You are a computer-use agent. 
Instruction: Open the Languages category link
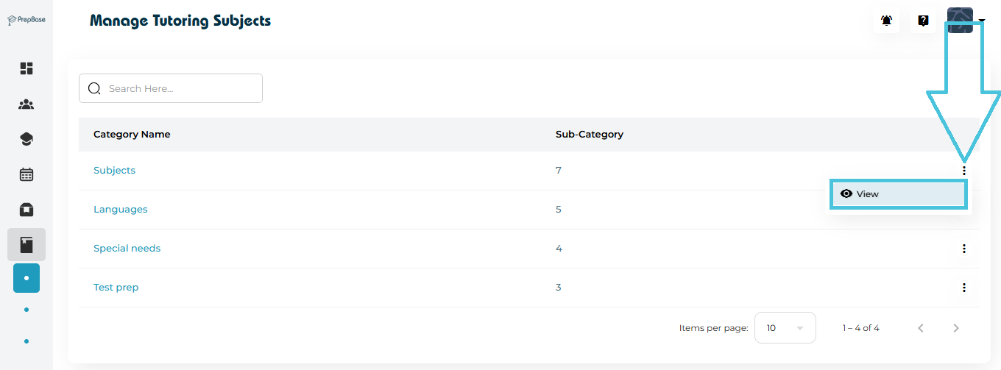120,210
